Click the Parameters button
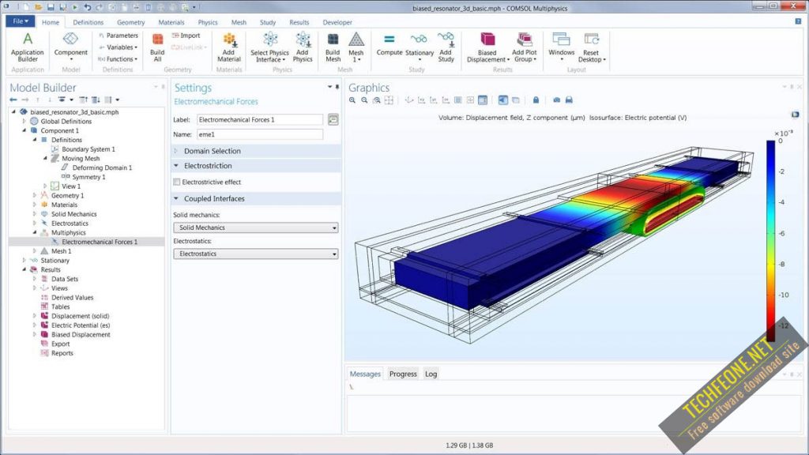Screen dimensions: 809x455 pos(119,36)
